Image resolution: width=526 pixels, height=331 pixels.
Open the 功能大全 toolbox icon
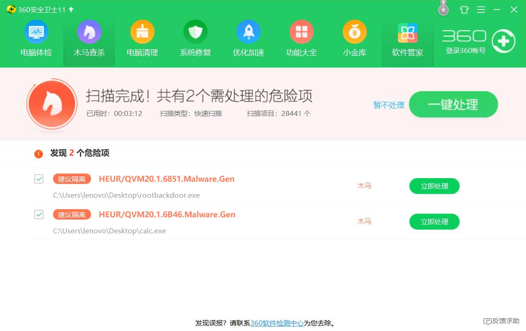301,32
